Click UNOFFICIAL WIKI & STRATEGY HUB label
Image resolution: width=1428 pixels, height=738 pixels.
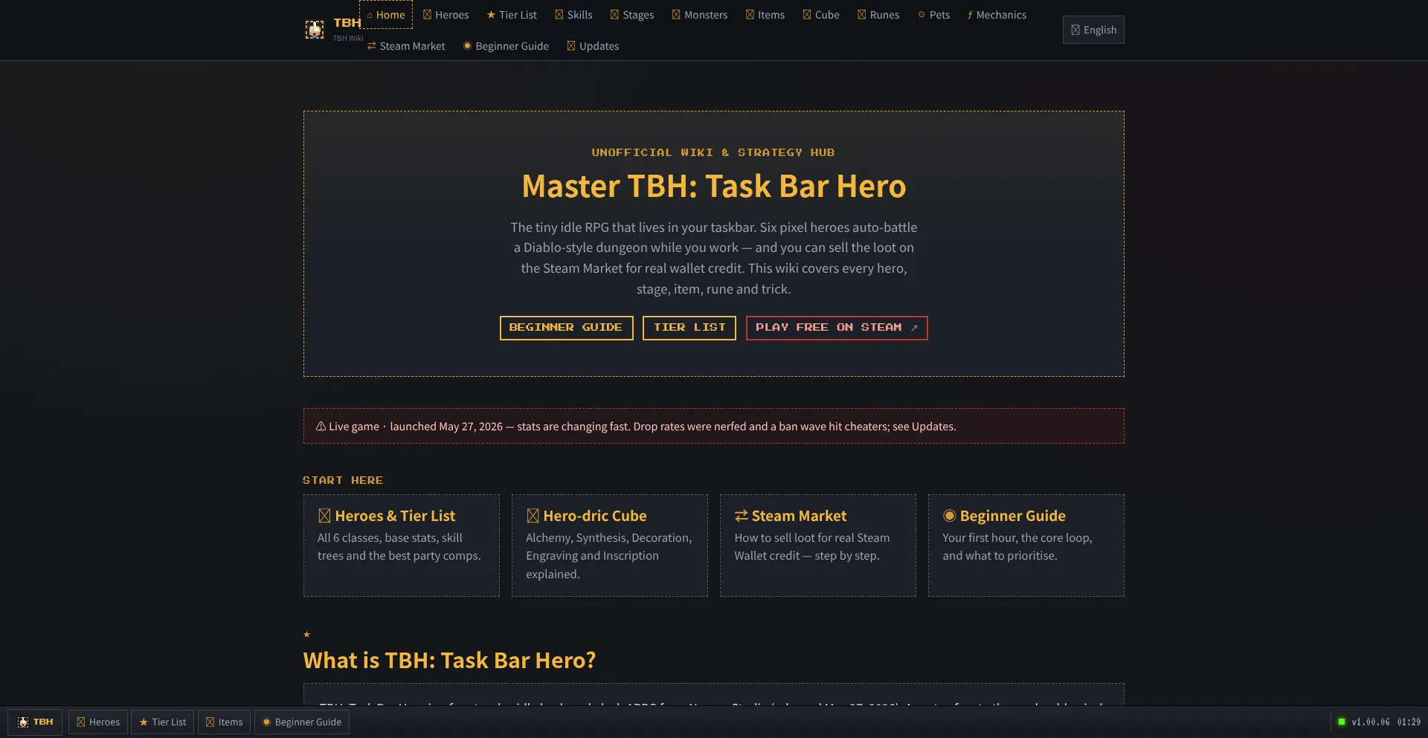(x=713, y=152)
